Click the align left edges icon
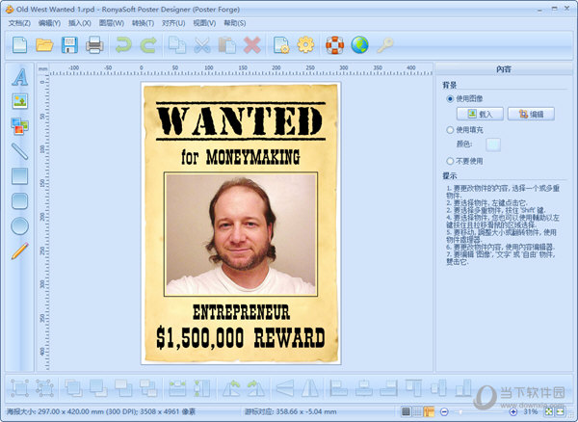Image resolution: width=578 pixels, height=422 pixels. pyautogui.click(x=338, y=388)
